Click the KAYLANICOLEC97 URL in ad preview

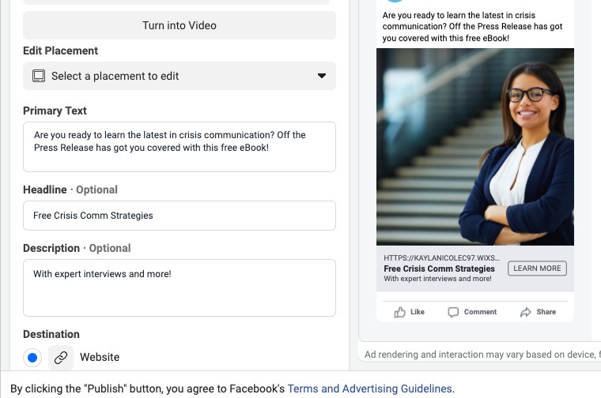[x=441, y=258]
